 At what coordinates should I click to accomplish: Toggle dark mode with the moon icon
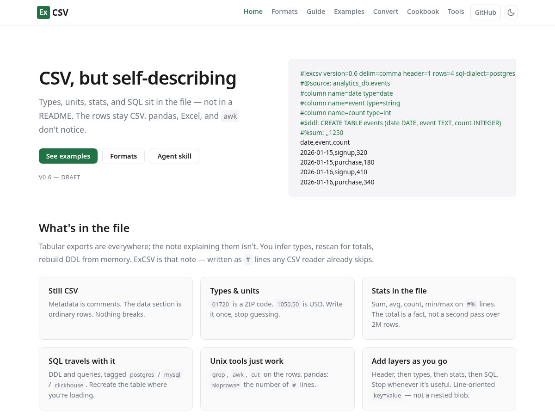pyautogui.click(x=511, y=12)
